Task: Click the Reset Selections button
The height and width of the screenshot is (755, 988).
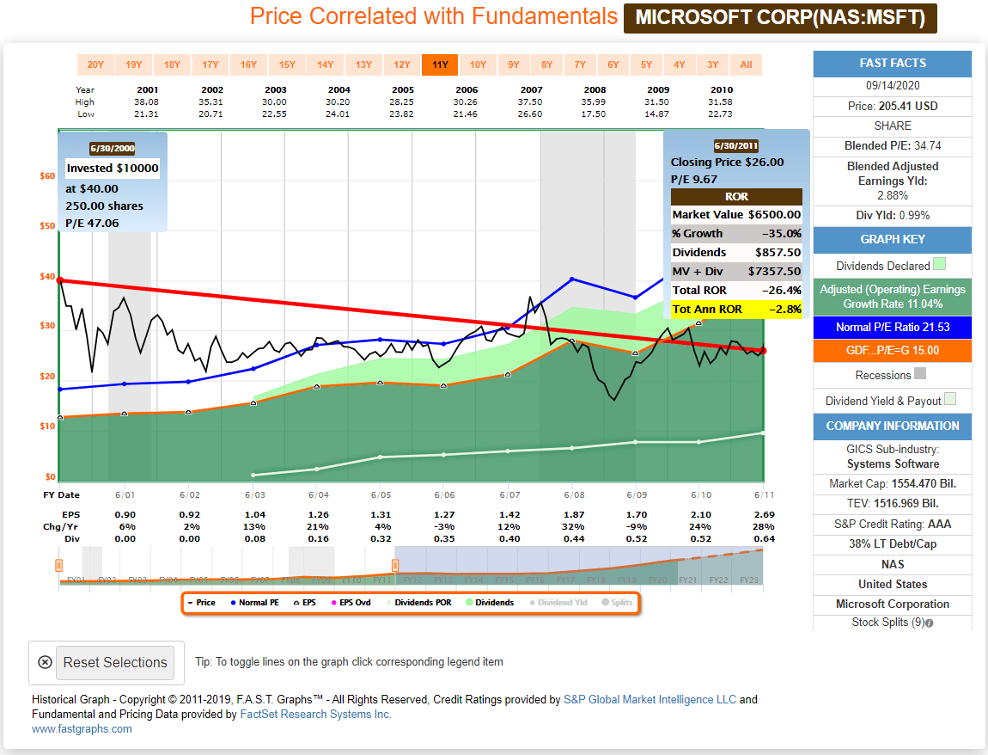Action: click(115, 662)
